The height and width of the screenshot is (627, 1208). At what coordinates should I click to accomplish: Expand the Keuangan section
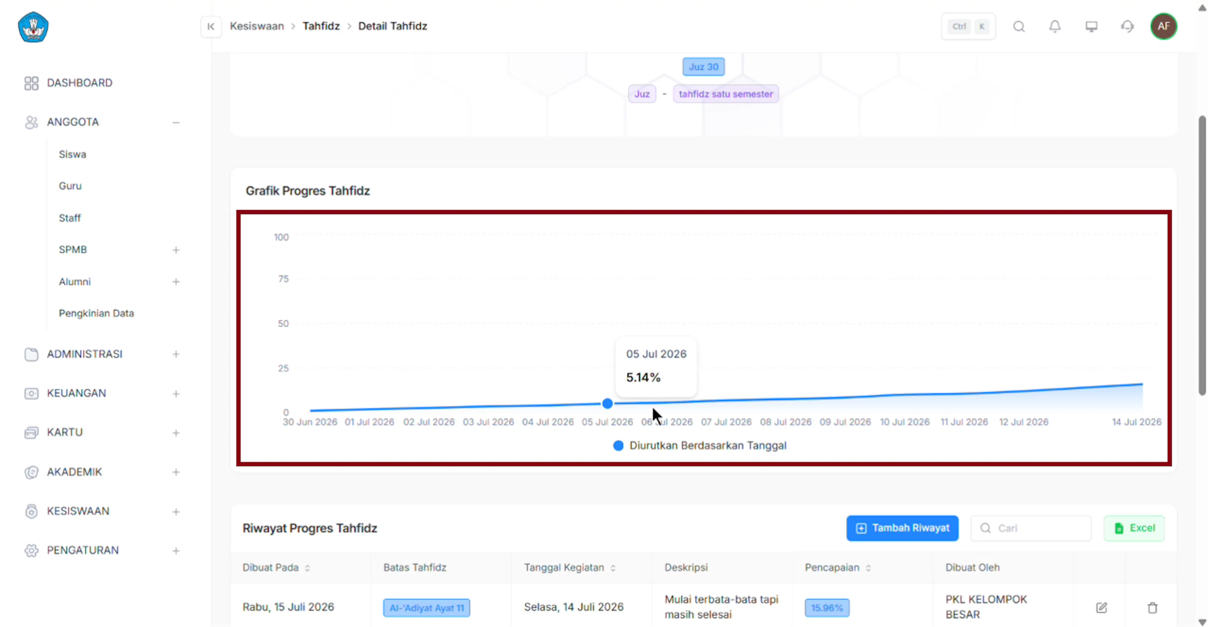(x=176, y=394)
